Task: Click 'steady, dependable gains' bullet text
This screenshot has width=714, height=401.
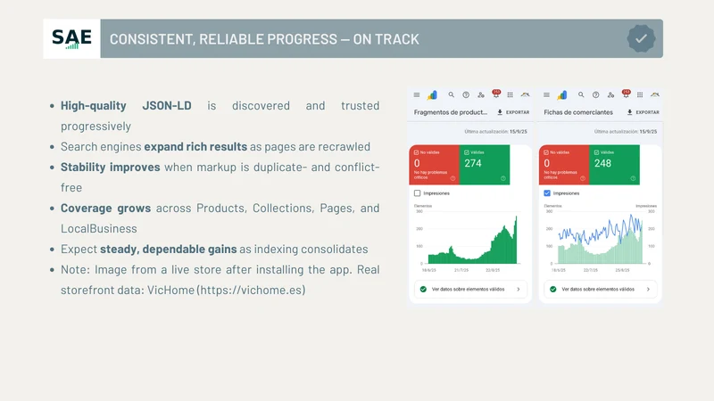Action: pyautogui.click(x=168, y=249)
